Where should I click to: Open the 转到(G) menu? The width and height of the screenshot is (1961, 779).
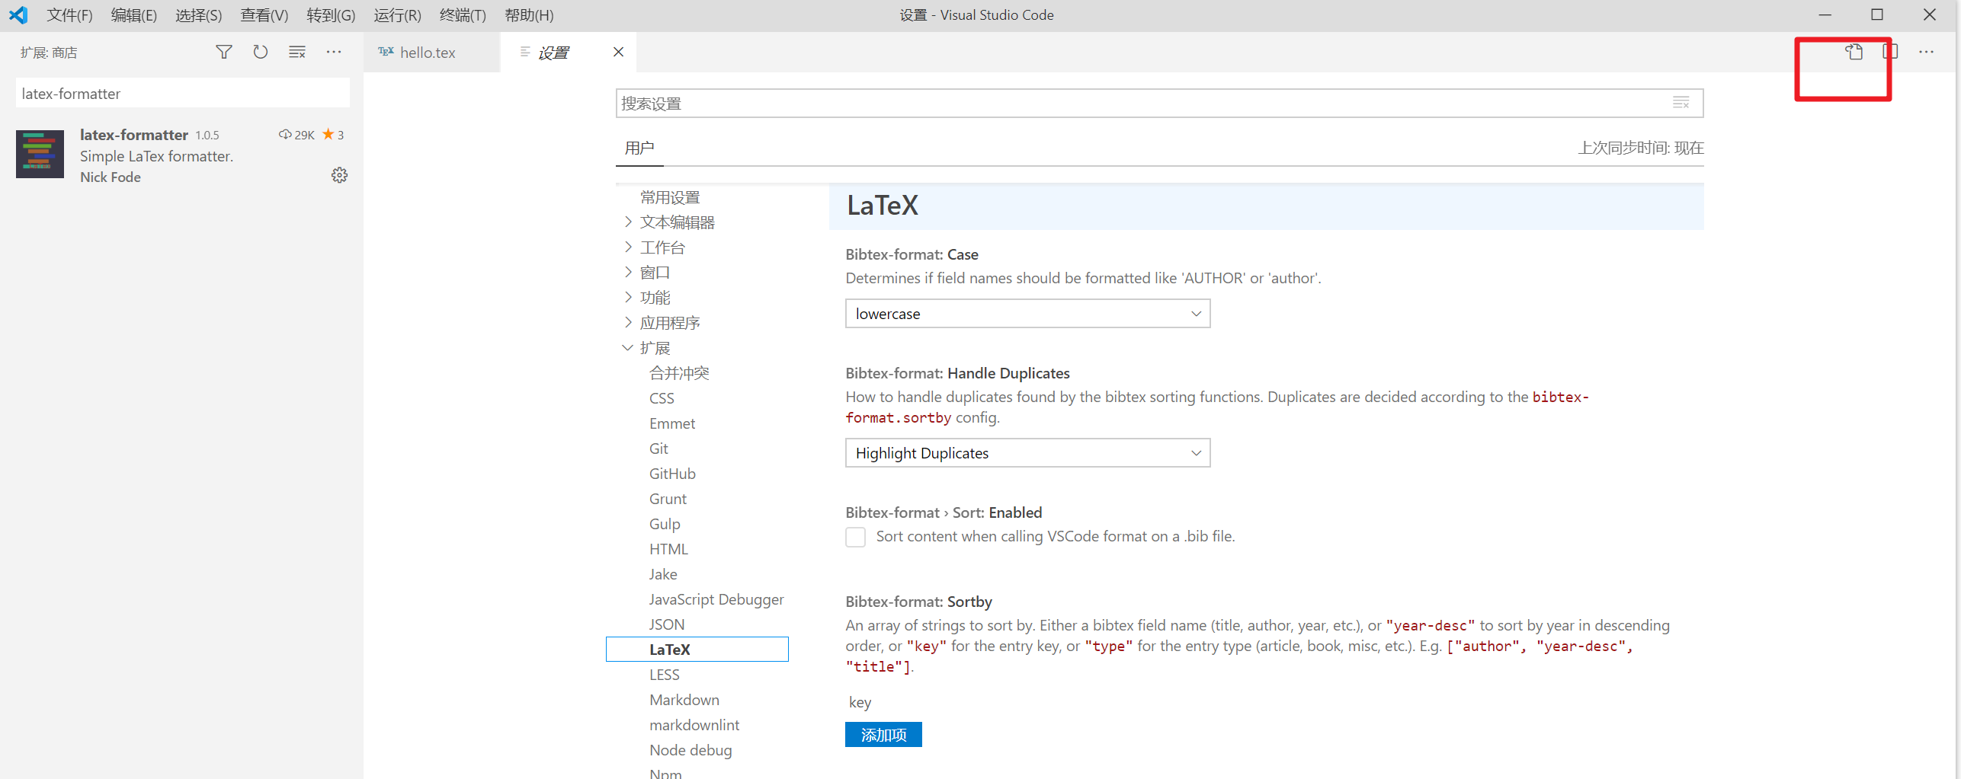click(x=331, y=14)
